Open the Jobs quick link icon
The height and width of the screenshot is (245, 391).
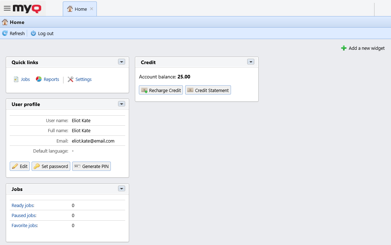coord(16,79)
